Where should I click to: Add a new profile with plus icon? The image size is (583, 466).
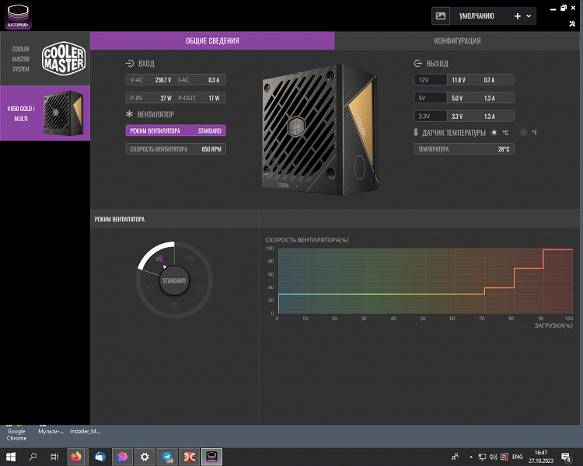[517, 16]
